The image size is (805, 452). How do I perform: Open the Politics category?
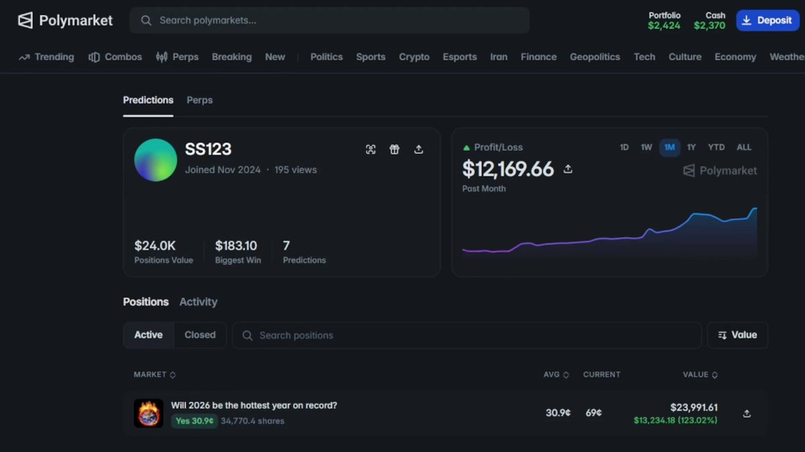(327, 57)
